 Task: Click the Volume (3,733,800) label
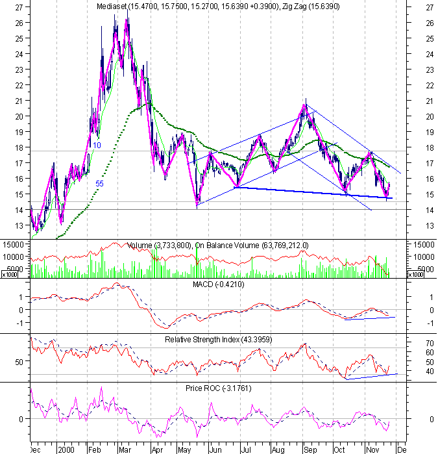[159, 246]
